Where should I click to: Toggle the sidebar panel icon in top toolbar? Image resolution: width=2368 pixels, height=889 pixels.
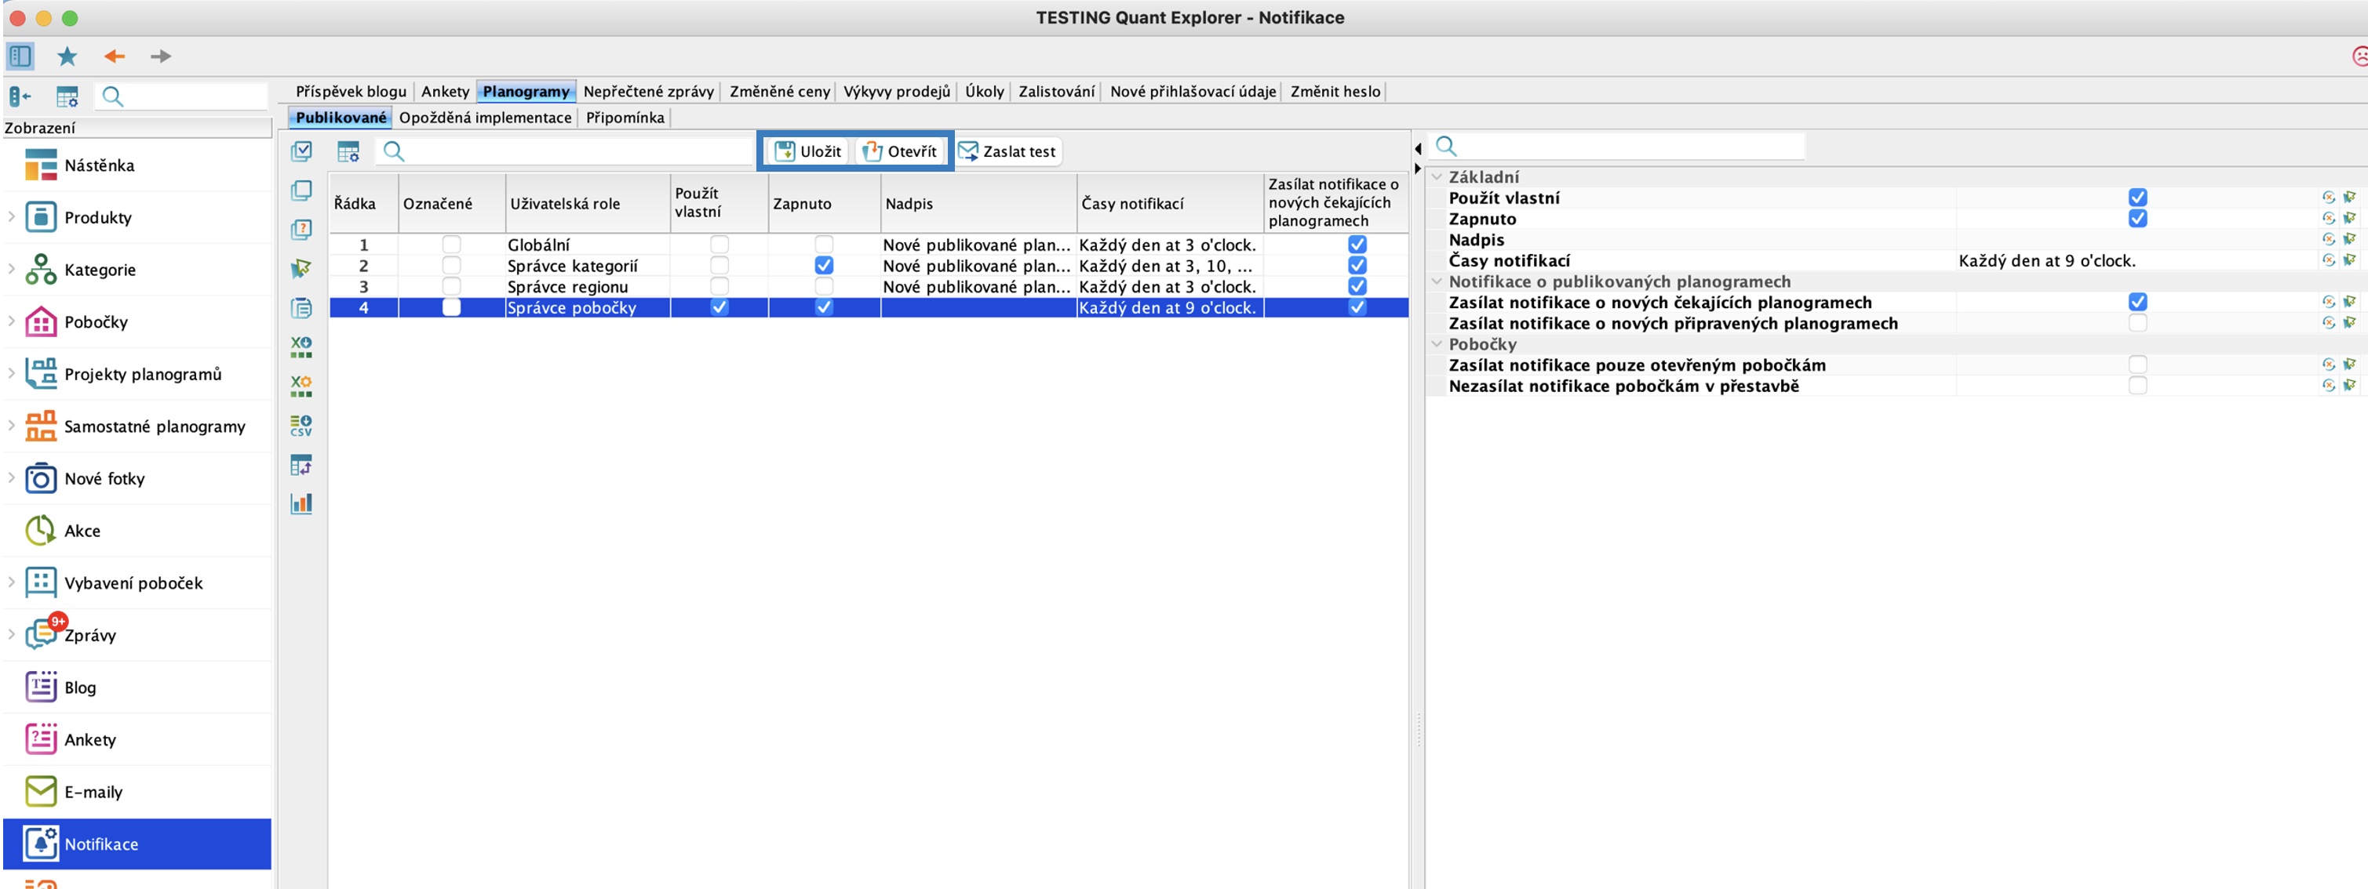(20, 56)
